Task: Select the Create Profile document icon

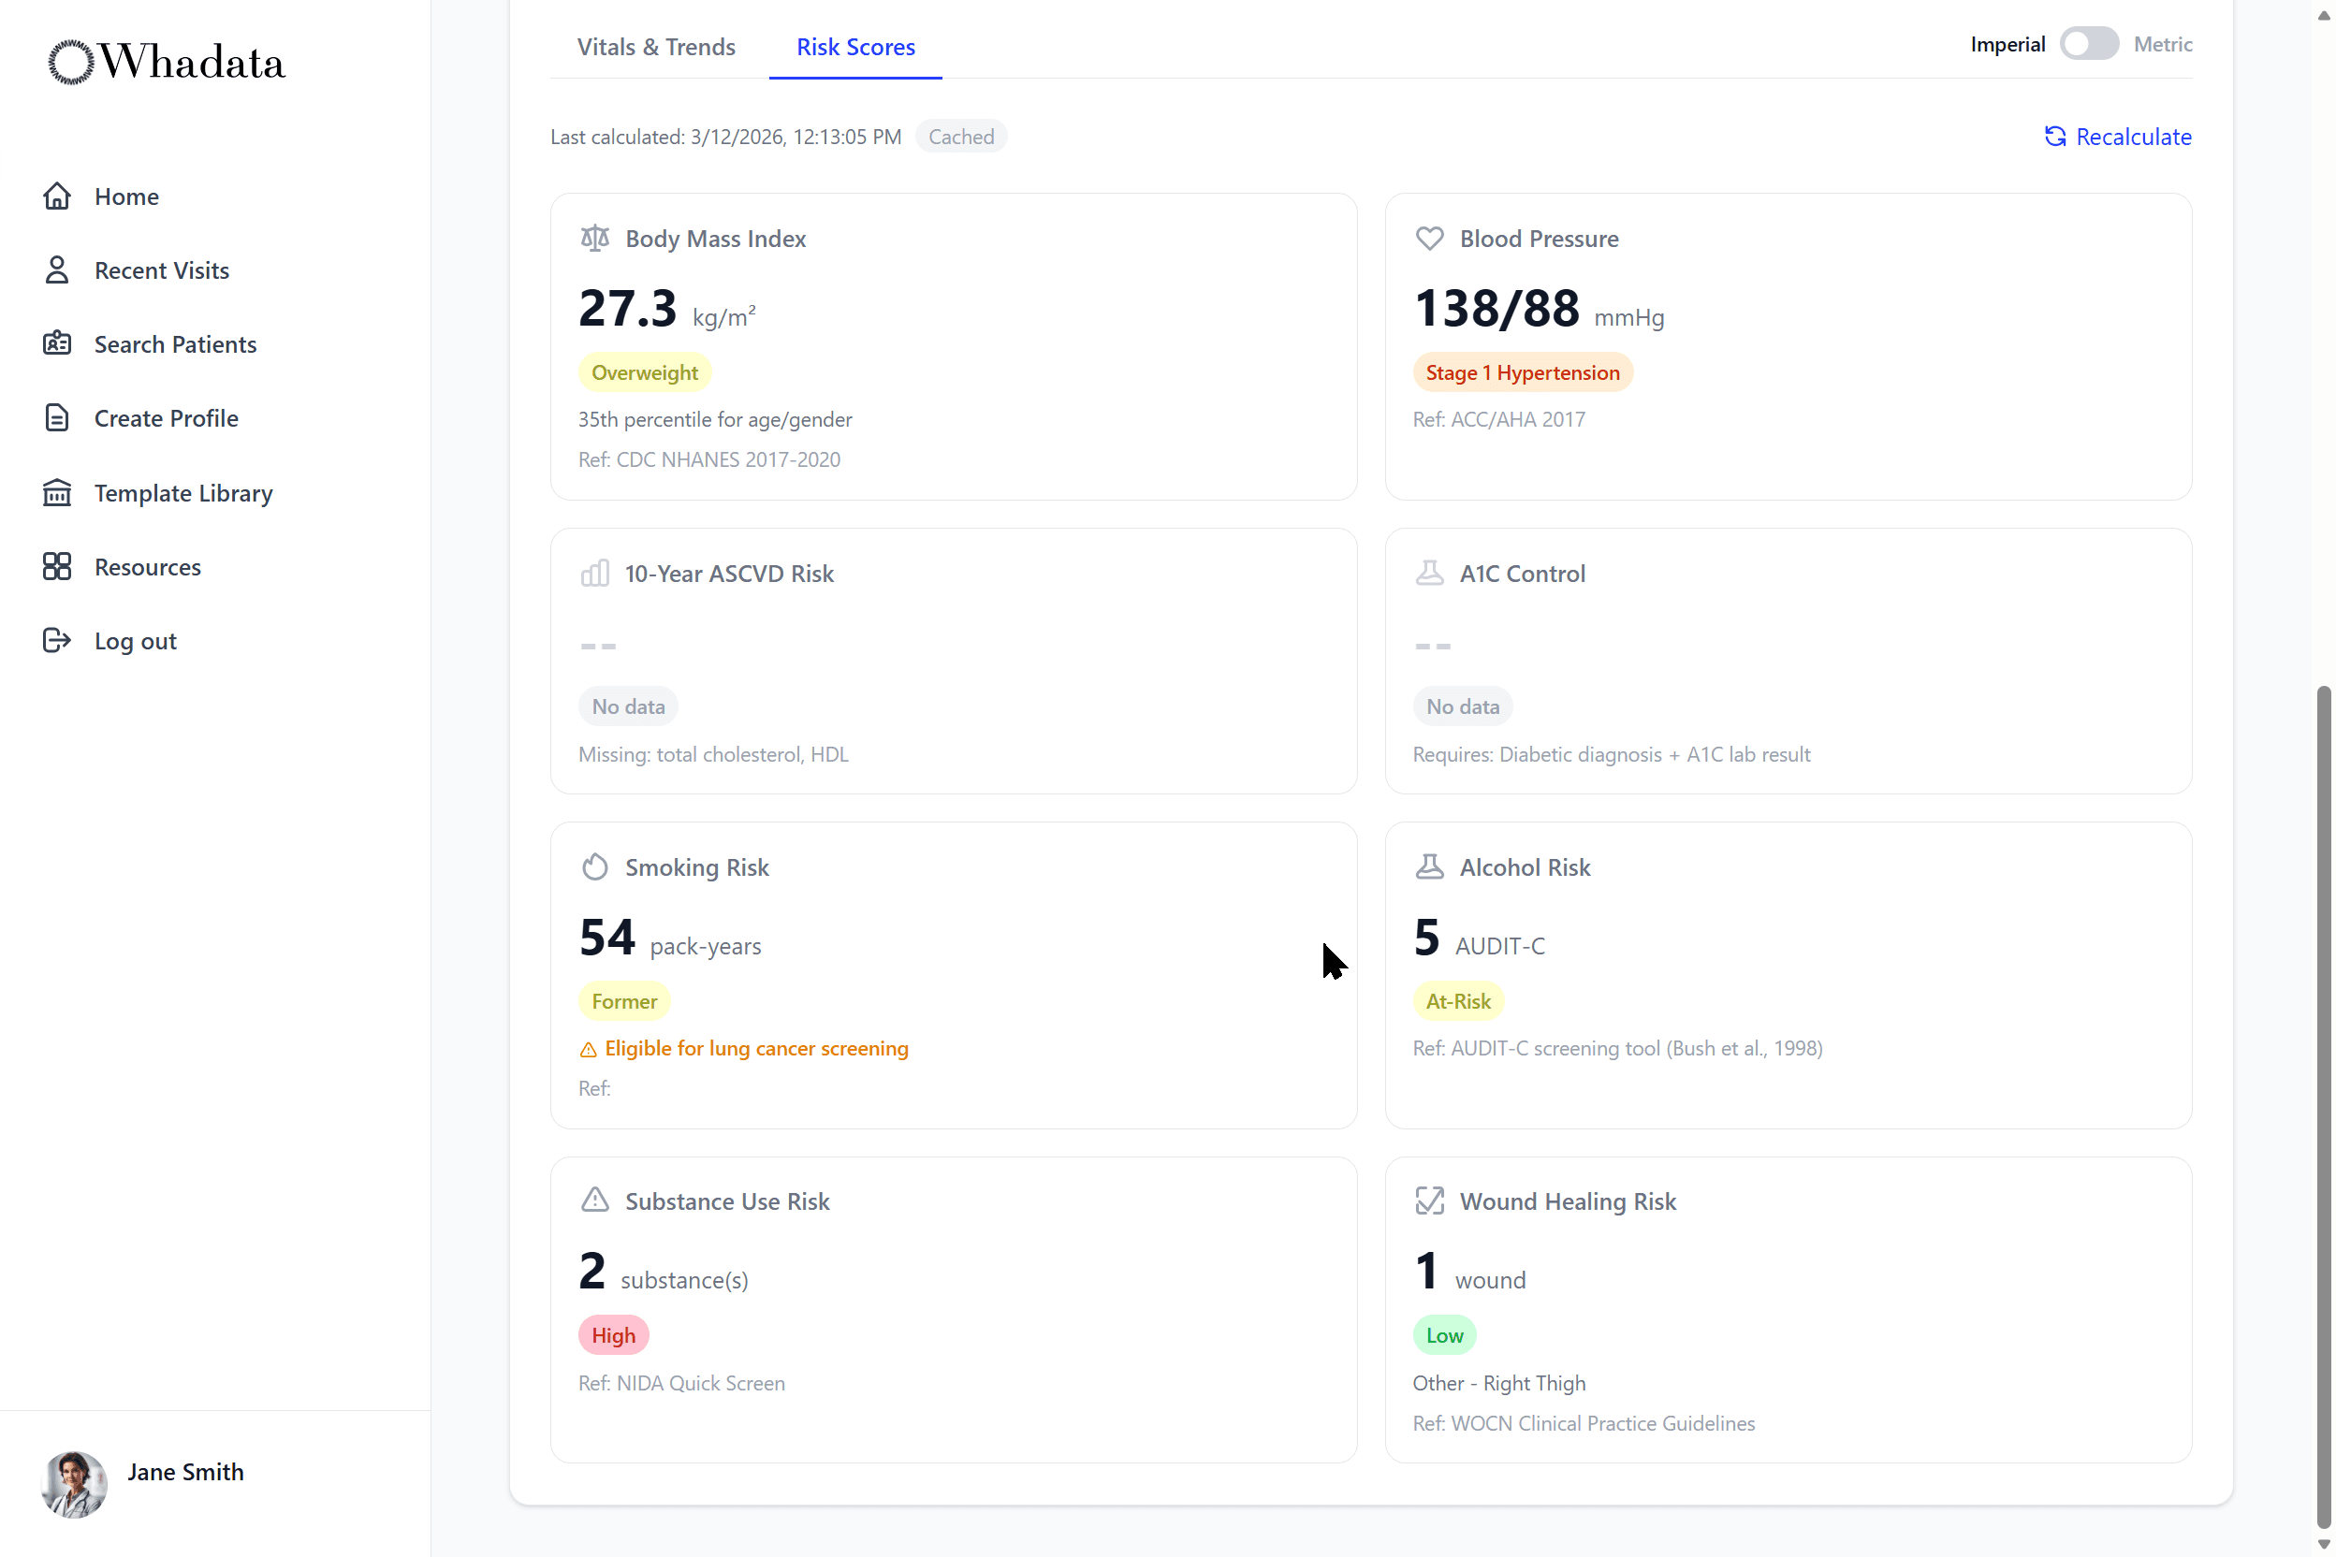Action: (x=56, y=417)
